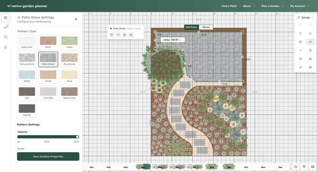Open the My Account dropdown
Viewport: 318px width, 172px height.
click(299, 6)
